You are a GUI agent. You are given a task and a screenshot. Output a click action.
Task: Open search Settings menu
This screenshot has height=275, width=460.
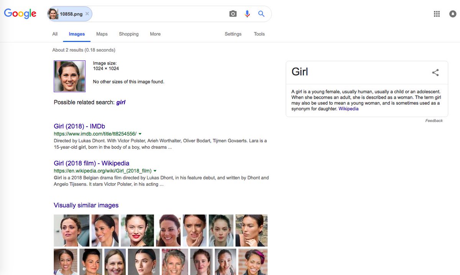click(x=233, y=34)
